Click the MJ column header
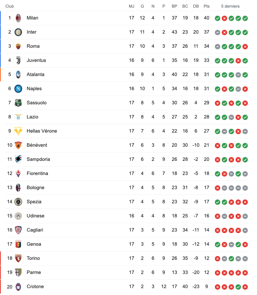Viewport: 257px width, 295px height. coord(132,6)
